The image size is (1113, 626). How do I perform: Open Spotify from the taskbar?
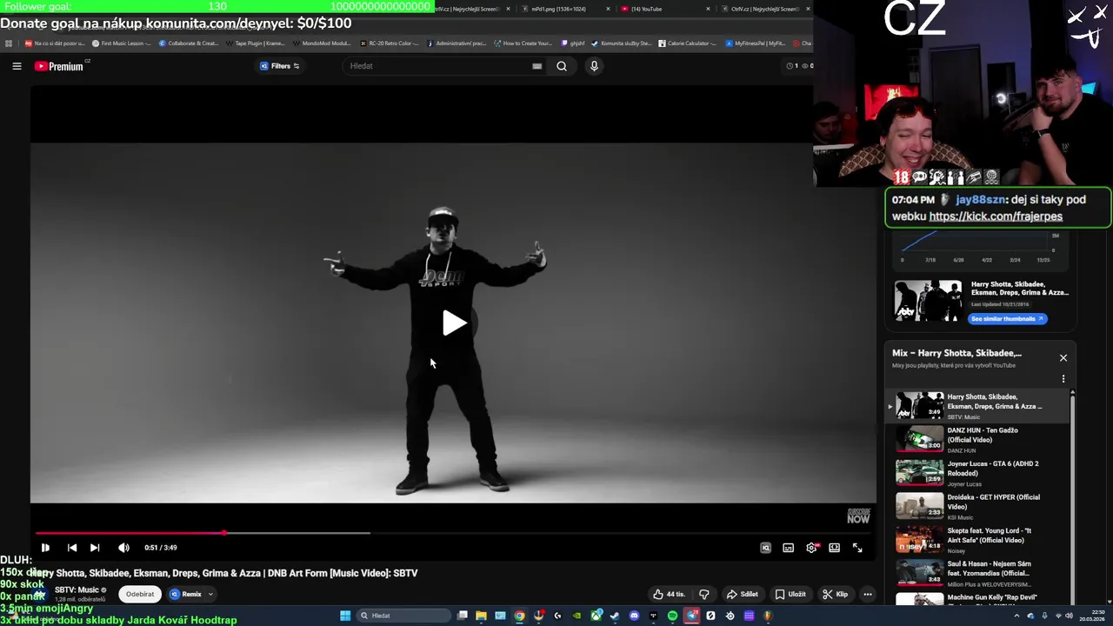[672, 616]
